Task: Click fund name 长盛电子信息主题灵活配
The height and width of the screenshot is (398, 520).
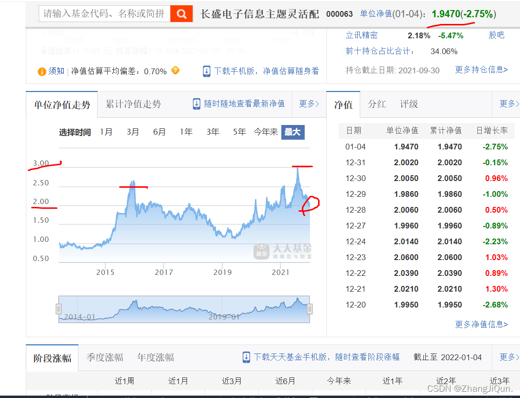Action: click(x=260, y=14)
